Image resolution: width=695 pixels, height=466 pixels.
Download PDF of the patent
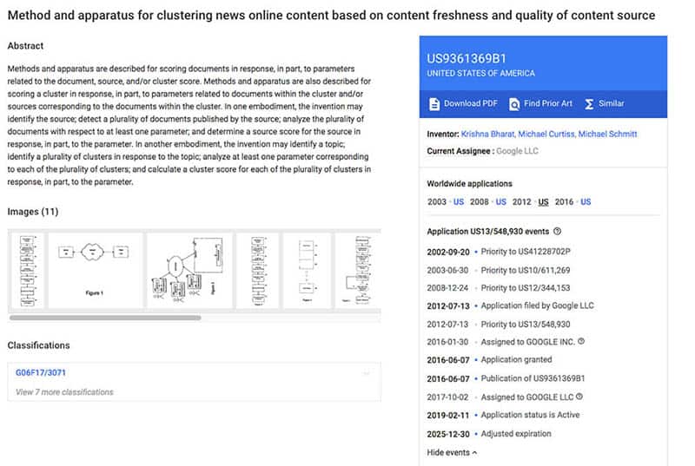(463, 103)
